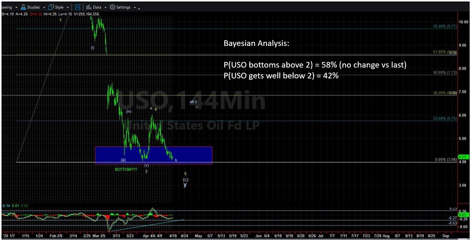Screen dimensions: 470x240
Task: Click the 'Bayesian Analysis:' heading text
Action: point(256,43)
